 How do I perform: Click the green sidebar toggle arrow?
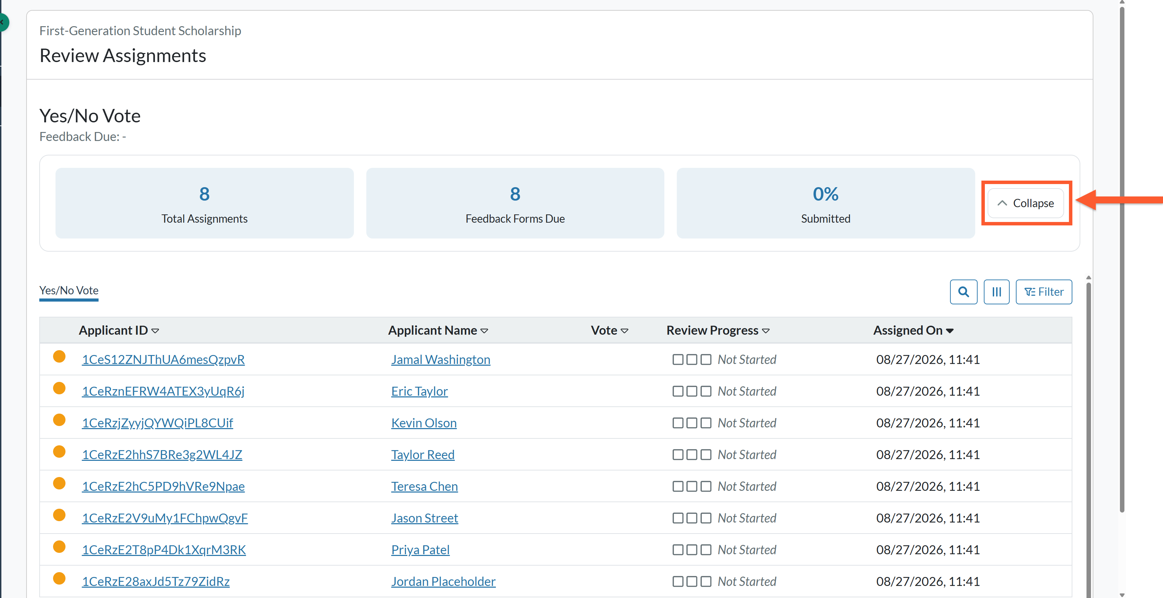[3, 22]
